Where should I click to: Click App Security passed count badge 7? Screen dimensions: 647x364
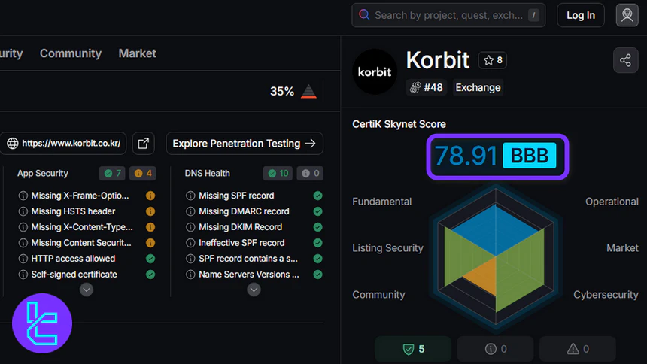112,173
